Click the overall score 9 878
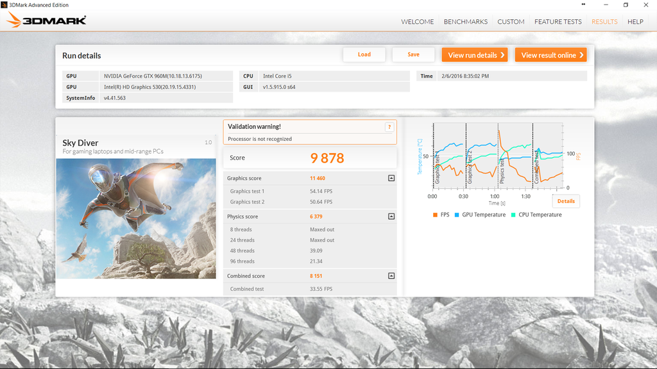The image size is (657, 369). 327,158
